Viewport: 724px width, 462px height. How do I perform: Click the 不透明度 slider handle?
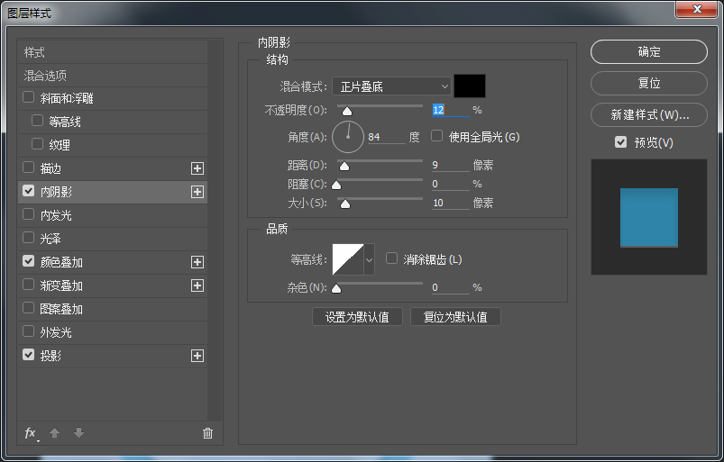pos(347,111)
